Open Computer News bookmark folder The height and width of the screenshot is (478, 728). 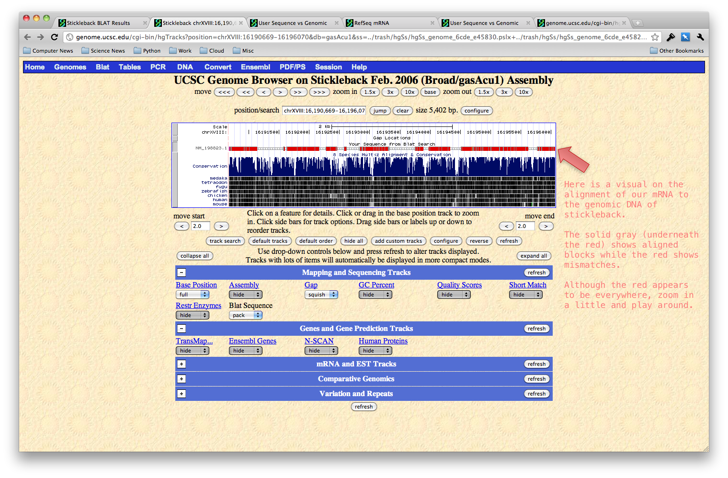(x=48, y=51)
